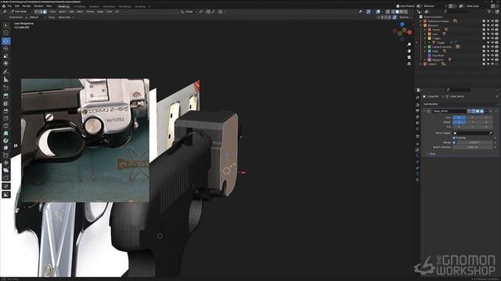Open the Vertex header menu

tap(90, 12)
